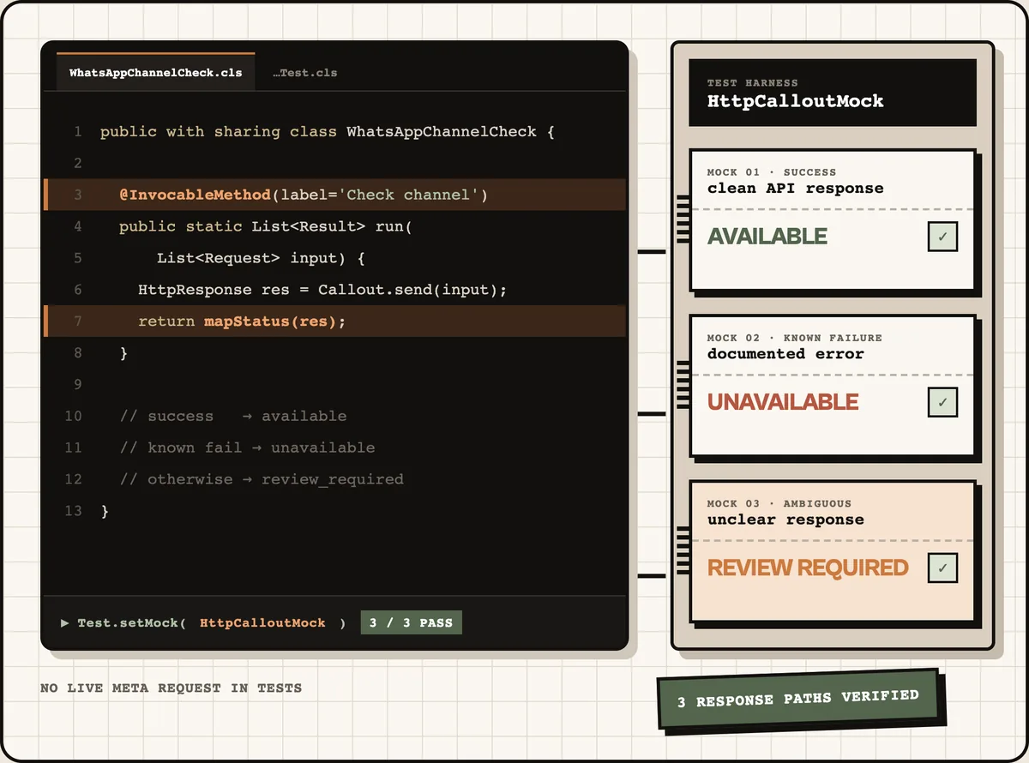Screen dimensions: 1029x763
Task: Click the label='Check channel' argument
Action: (379, 195)
